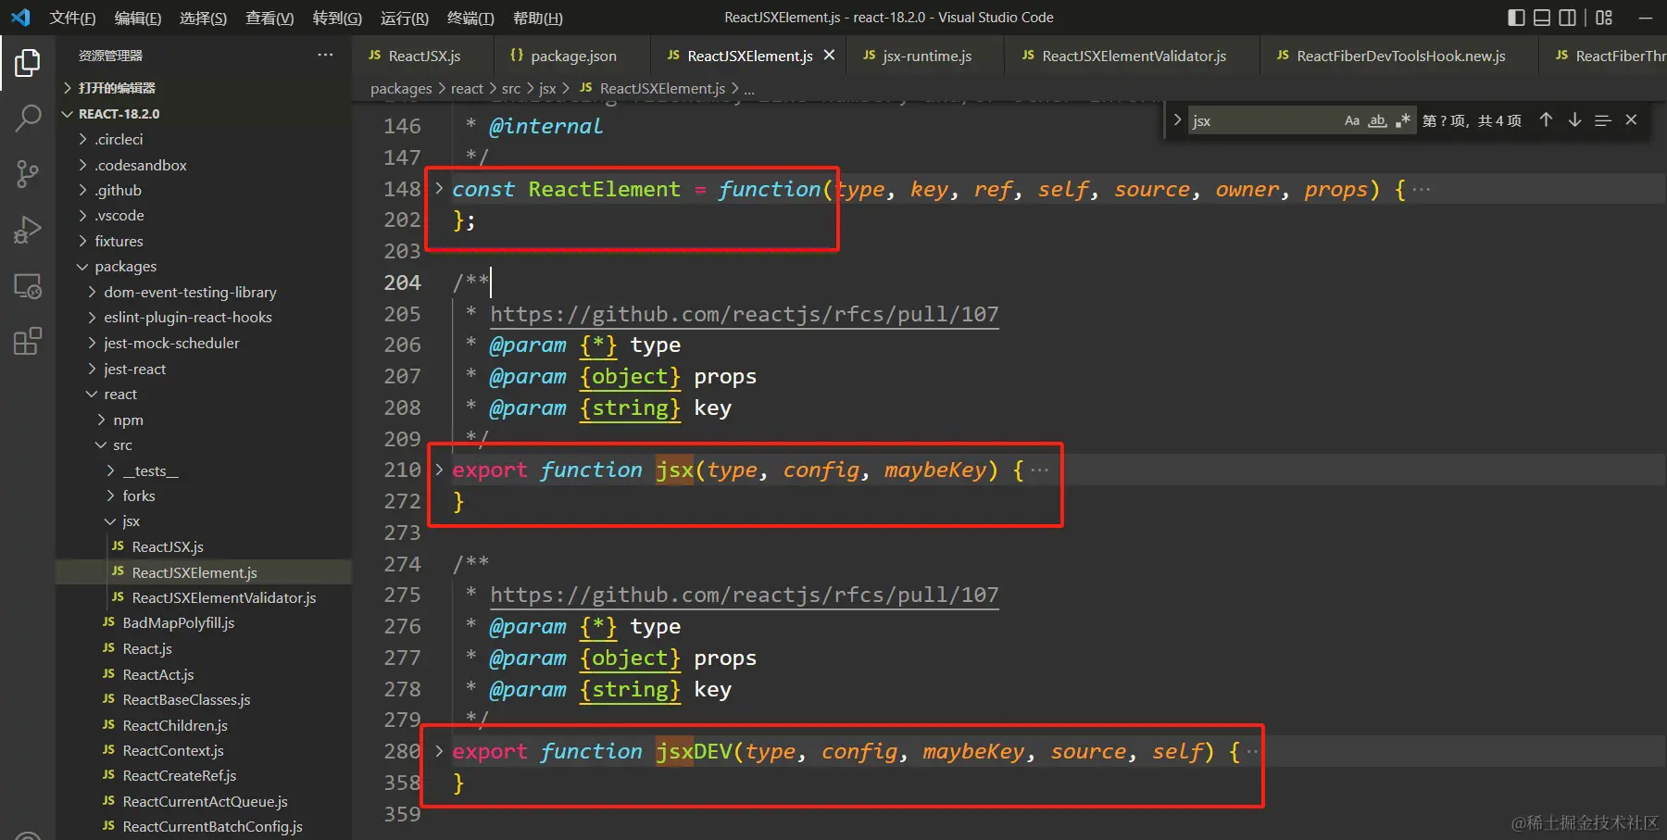This screenshot has width=1667, height=840.
Task: Open the 终端(T) menu
Action: (470, 18)
